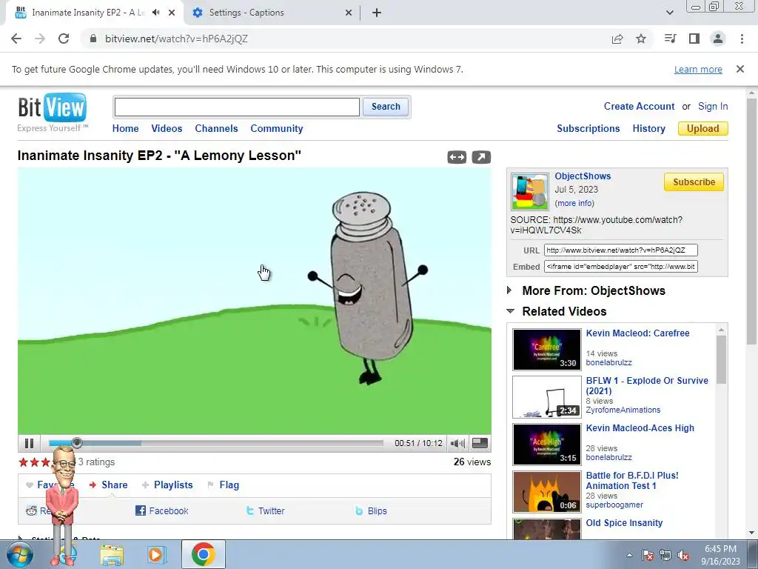Open the Chrome profile icon
This screenshot has height=569, width=758.
pos(718,39)
